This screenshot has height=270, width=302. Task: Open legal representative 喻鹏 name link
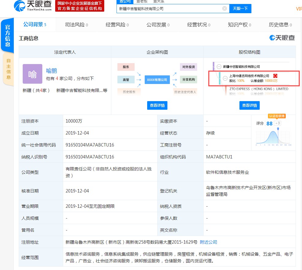(x=52, y=71)
